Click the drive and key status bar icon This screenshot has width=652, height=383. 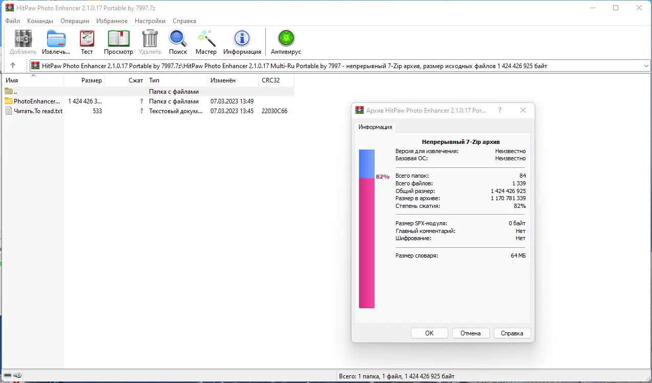tap(13, 376)
